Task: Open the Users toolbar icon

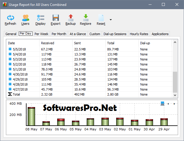Action: point(25,18)
